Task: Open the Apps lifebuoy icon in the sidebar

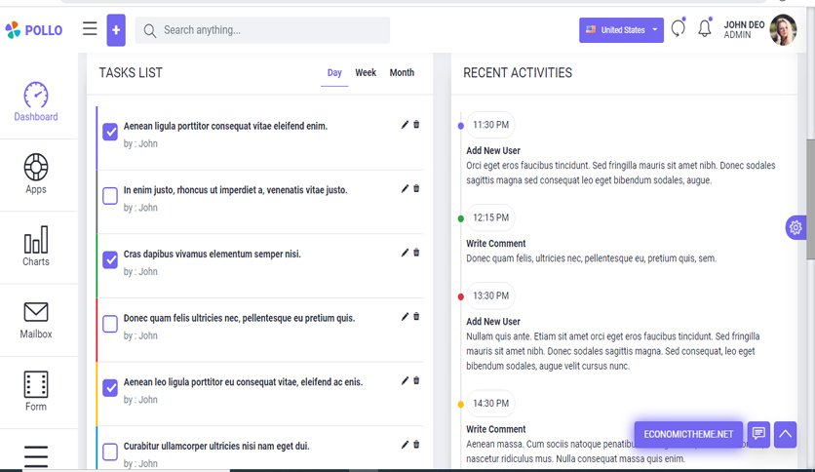Action: pyautogui.click(x=36, y=167)
